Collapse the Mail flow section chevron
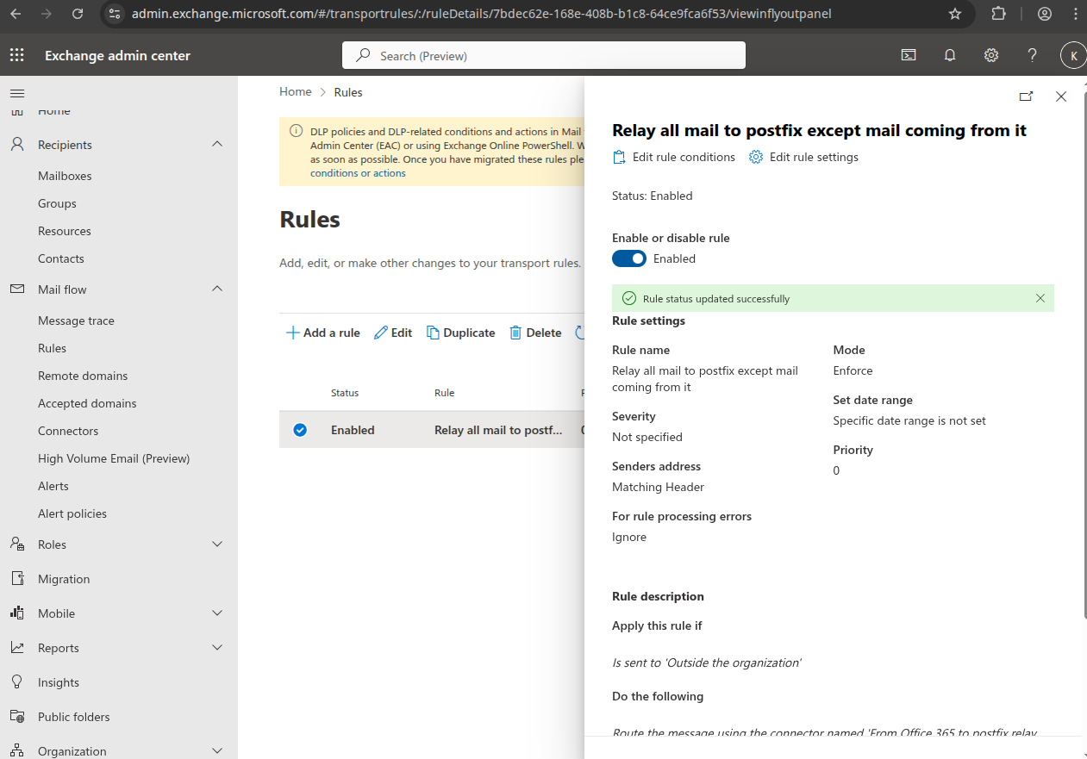 (x=217, y=289)
